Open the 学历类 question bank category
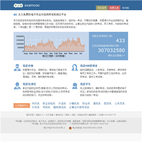142x142 pixels. pos(35,104)
